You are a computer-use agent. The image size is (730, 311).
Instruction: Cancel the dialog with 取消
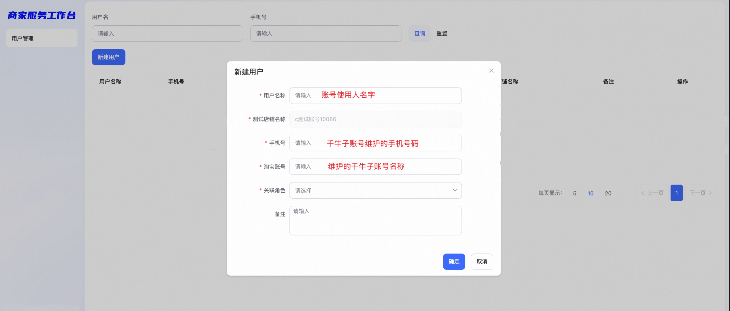(482, 262)
